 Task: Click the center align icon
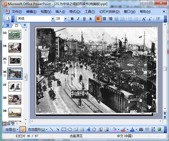click(104, 19)
